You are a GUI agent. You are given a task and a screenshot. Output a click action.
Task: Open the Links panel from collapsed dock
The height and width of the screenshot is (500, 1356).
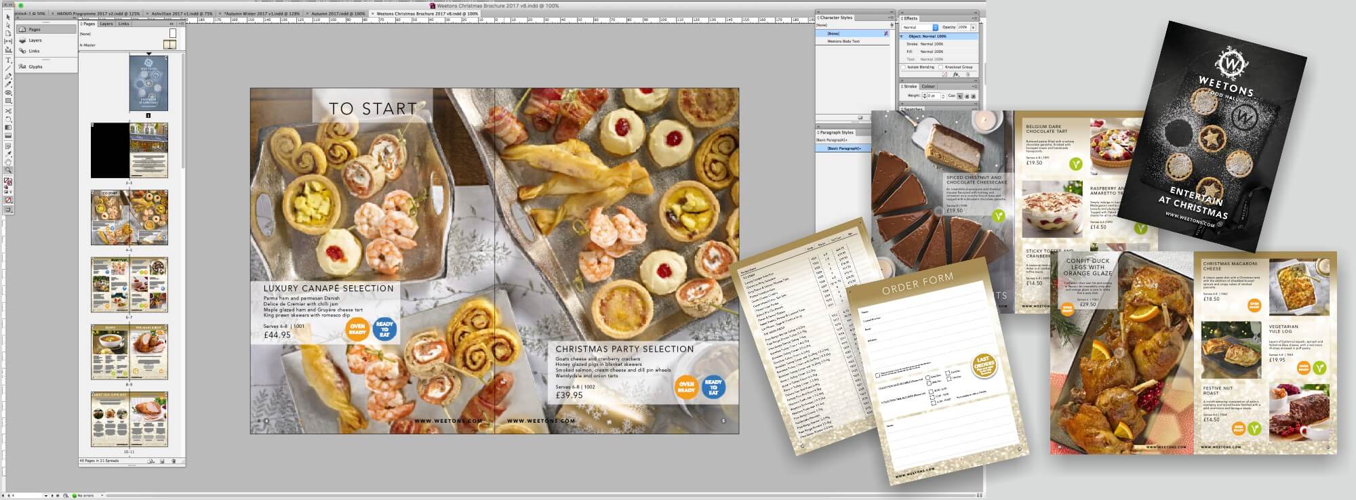pos(46,51)
